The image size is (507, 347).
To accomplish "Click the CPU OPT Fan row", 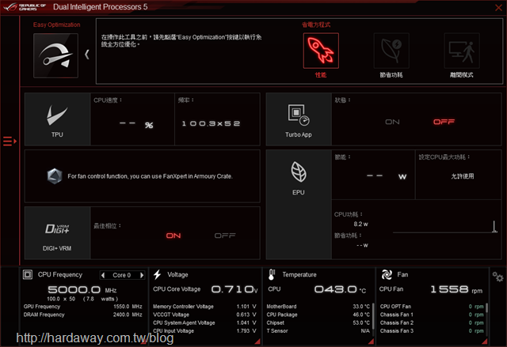I will 432,307.
